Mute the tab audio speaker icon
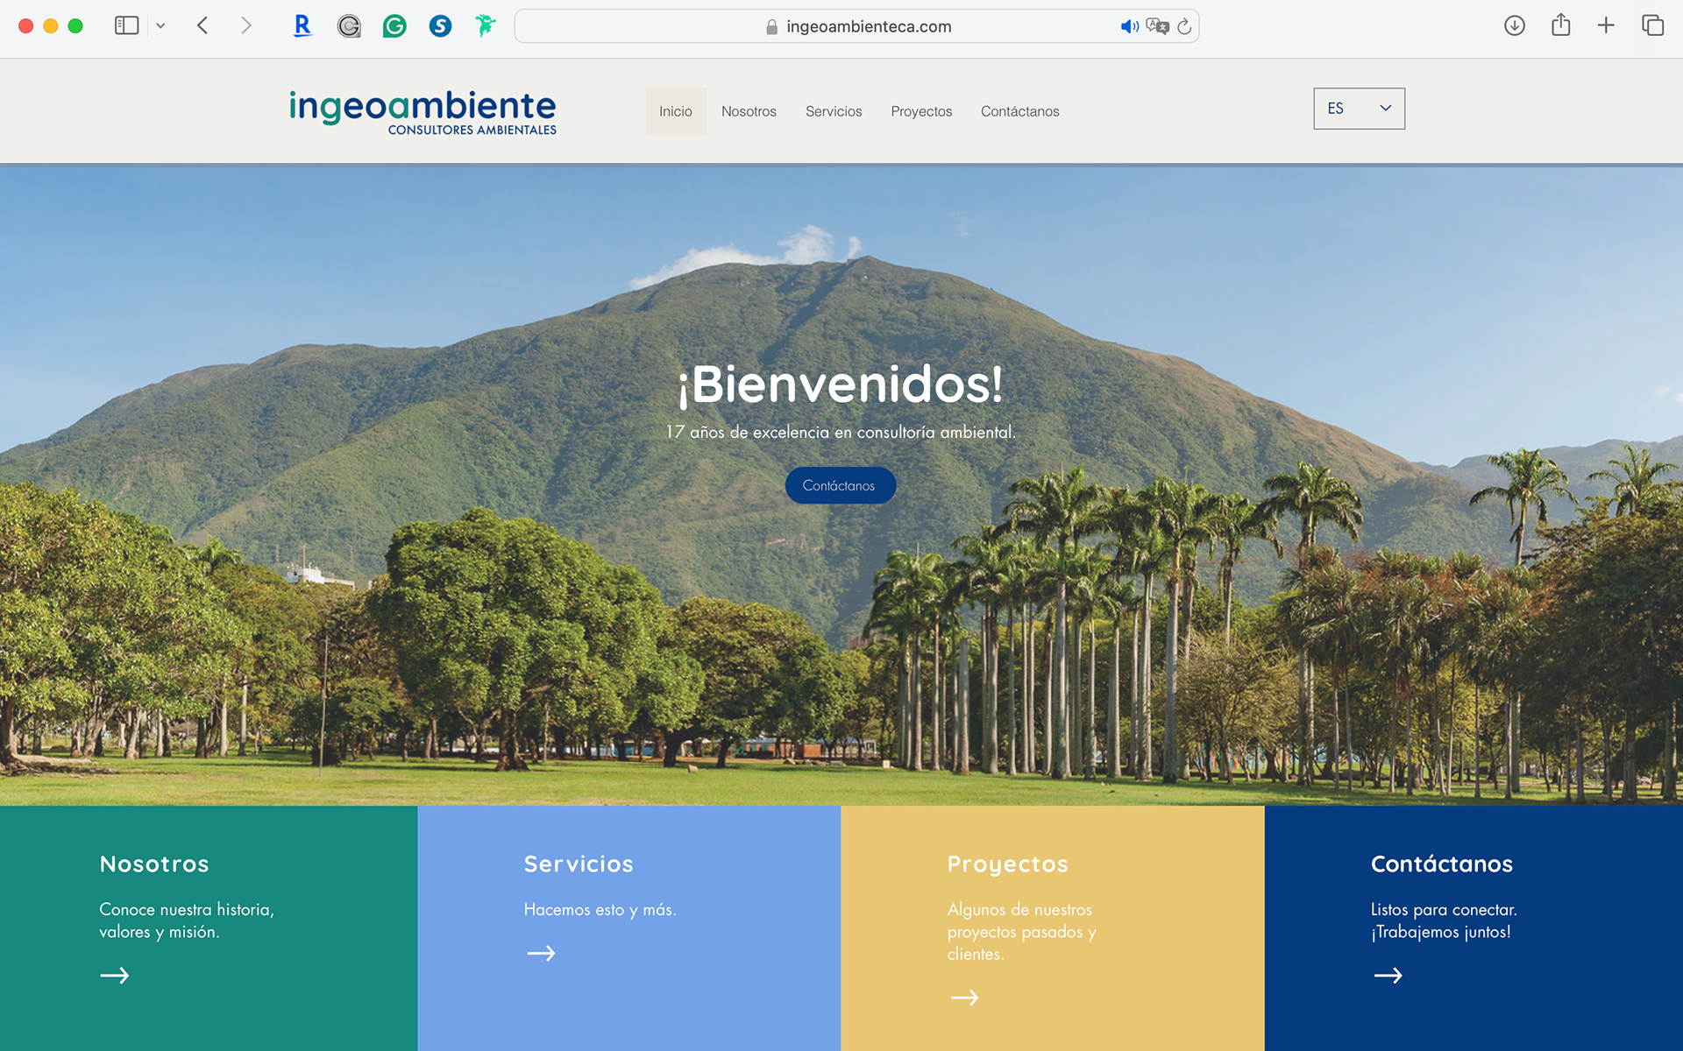 [x=1129, y=26]
